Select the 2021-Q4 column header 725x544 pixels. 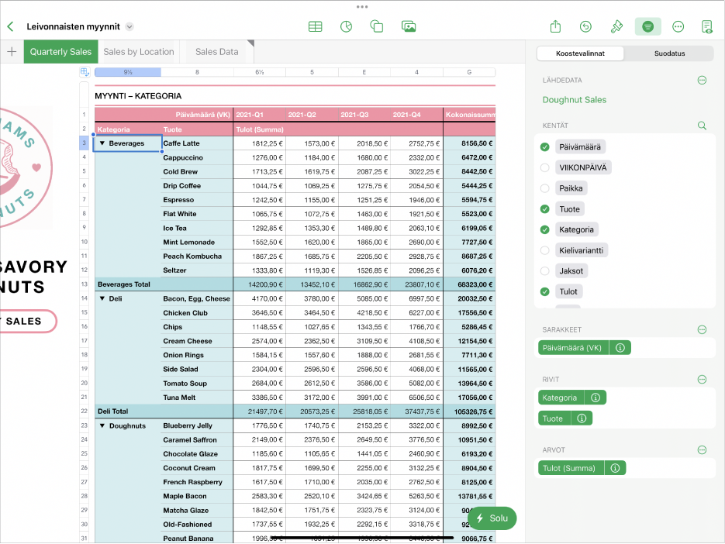click(416, 115)
